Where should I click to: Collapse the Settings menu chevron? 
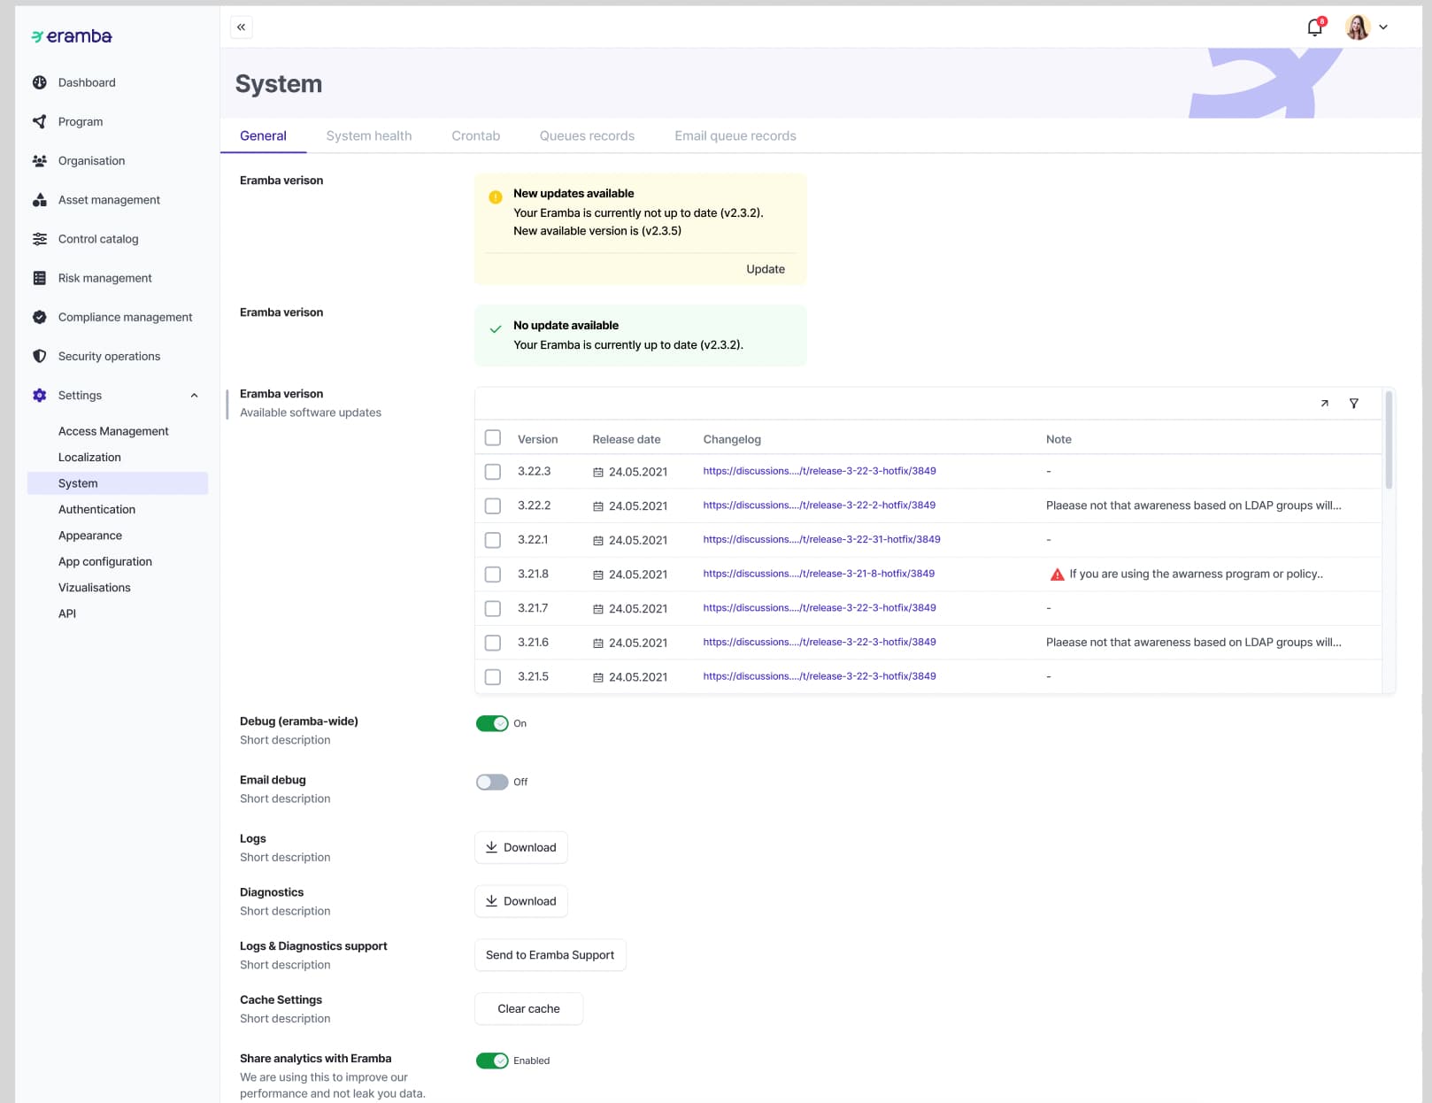(194, 396)
